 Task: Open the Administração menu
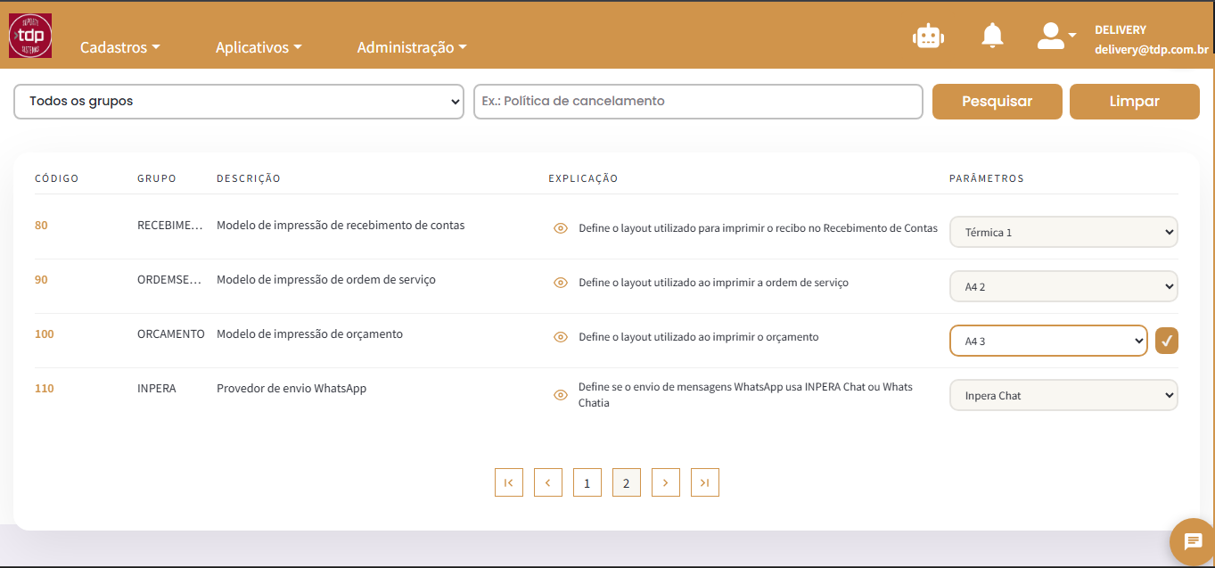412,47
